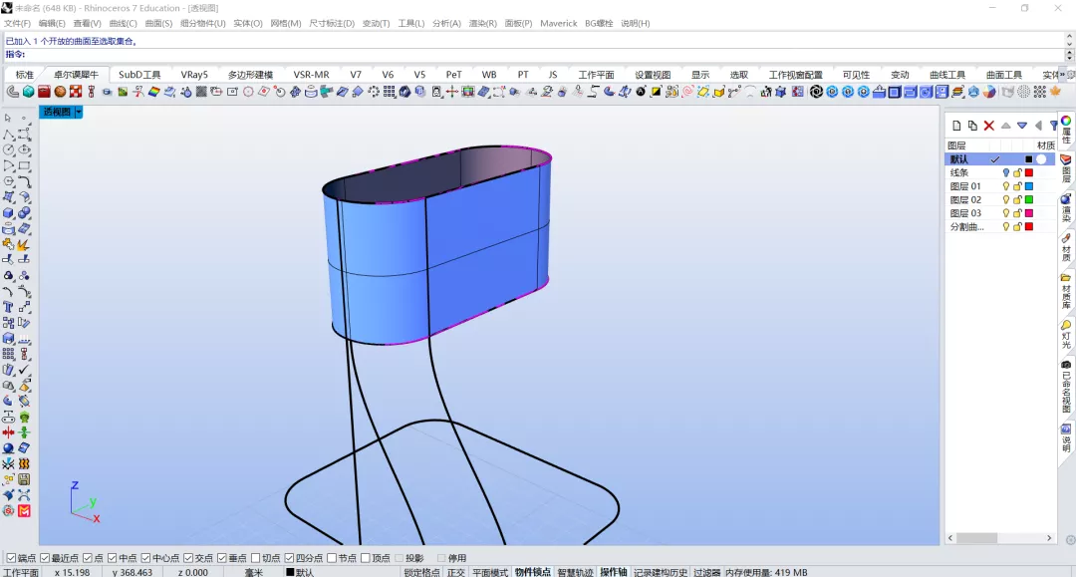This screenshot has height=577, width=1076.
Task: Click the green color swatch of 图层 02
Action: (1028, 199)
